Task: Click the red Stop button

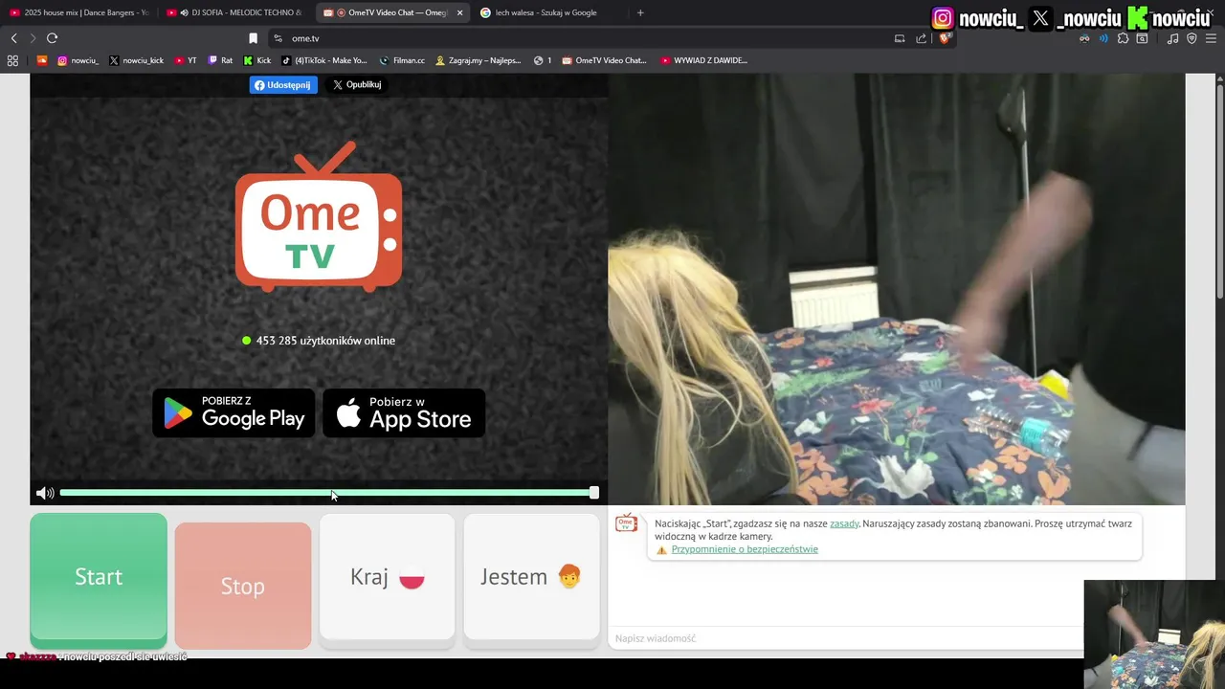Action: [x=243, y=586]
